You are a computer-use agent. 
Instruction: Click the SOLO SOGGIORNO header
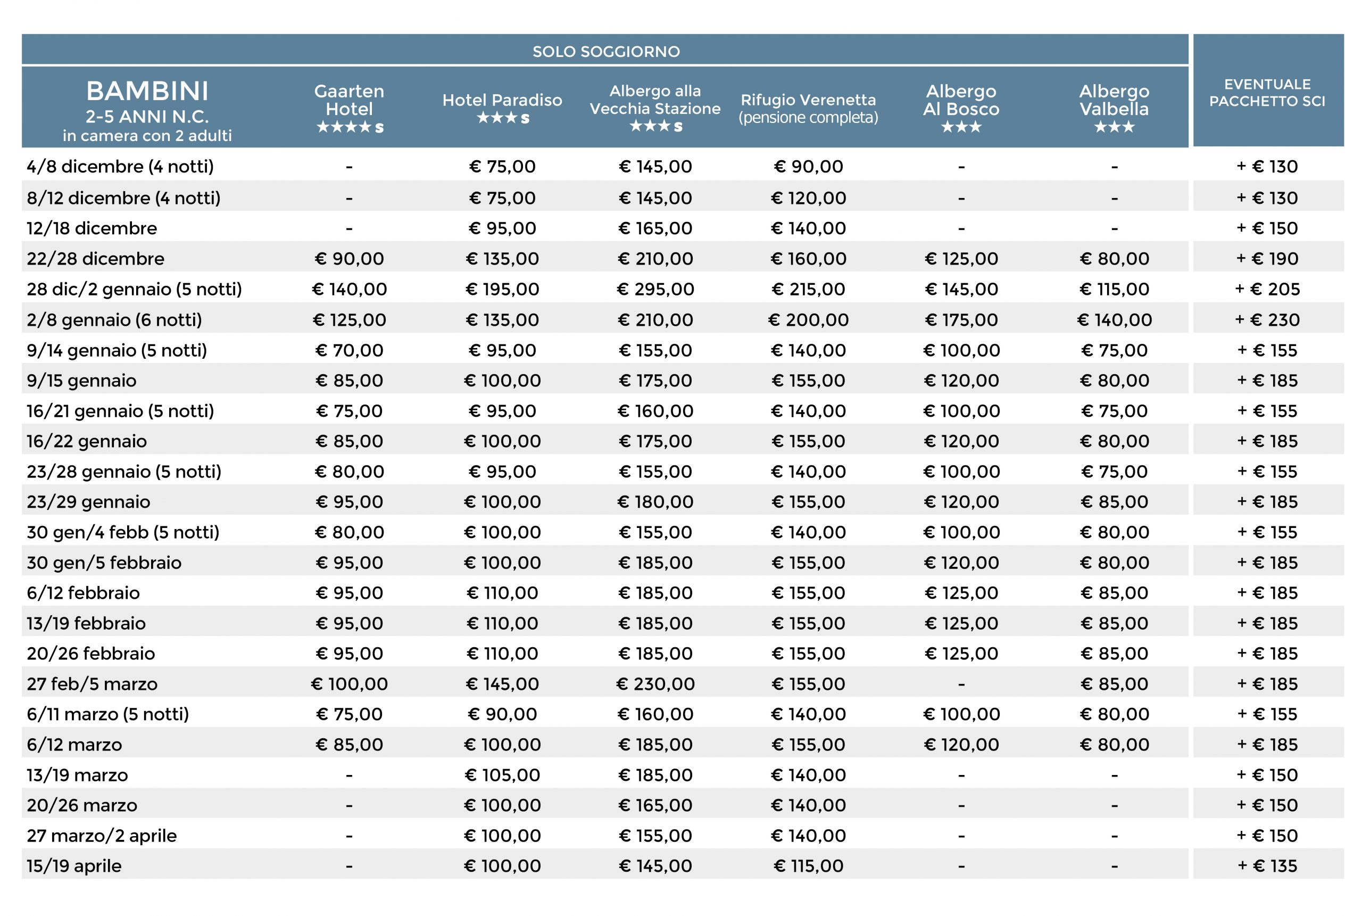coord(606,52)
